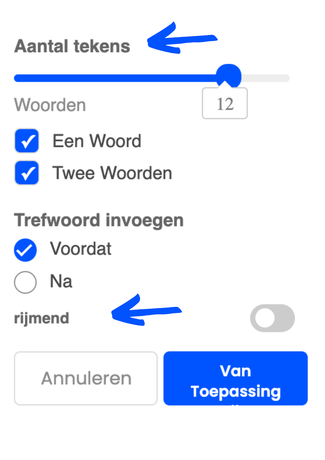Click the Van Toepassing button
Image resolution: width=325 pixels, height=460 pixels.
tap(236, 378)
